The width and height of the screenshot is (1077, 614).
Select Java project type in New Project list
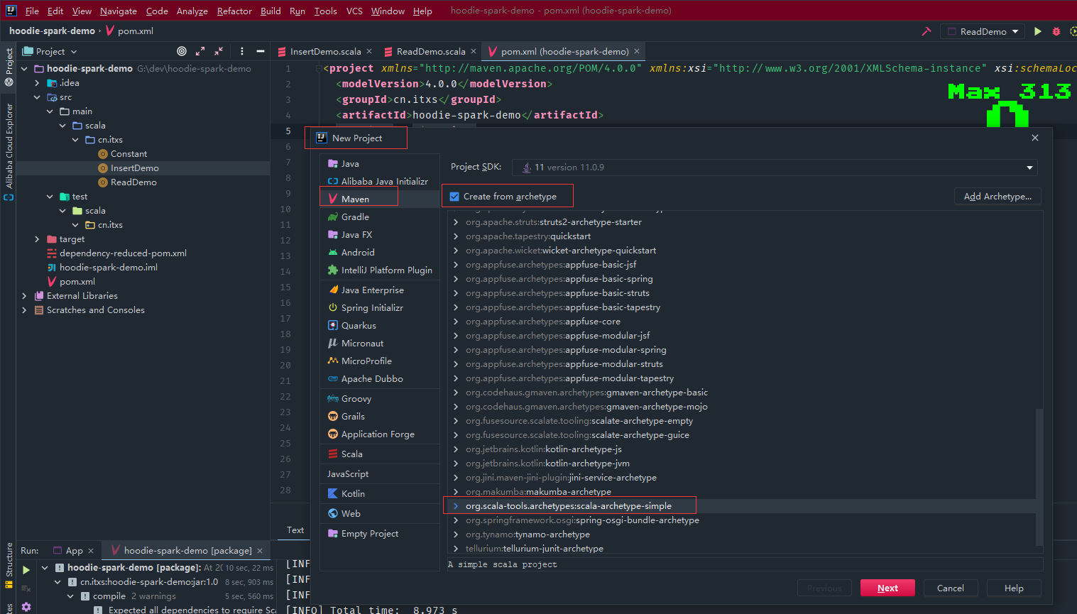coord(380,163)
